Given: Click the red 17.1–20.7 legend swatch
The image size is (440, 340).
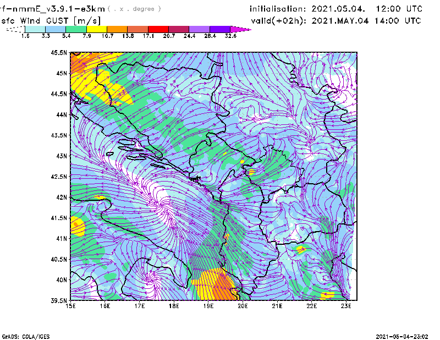Looking at the screenshot, I should [158, 29].
